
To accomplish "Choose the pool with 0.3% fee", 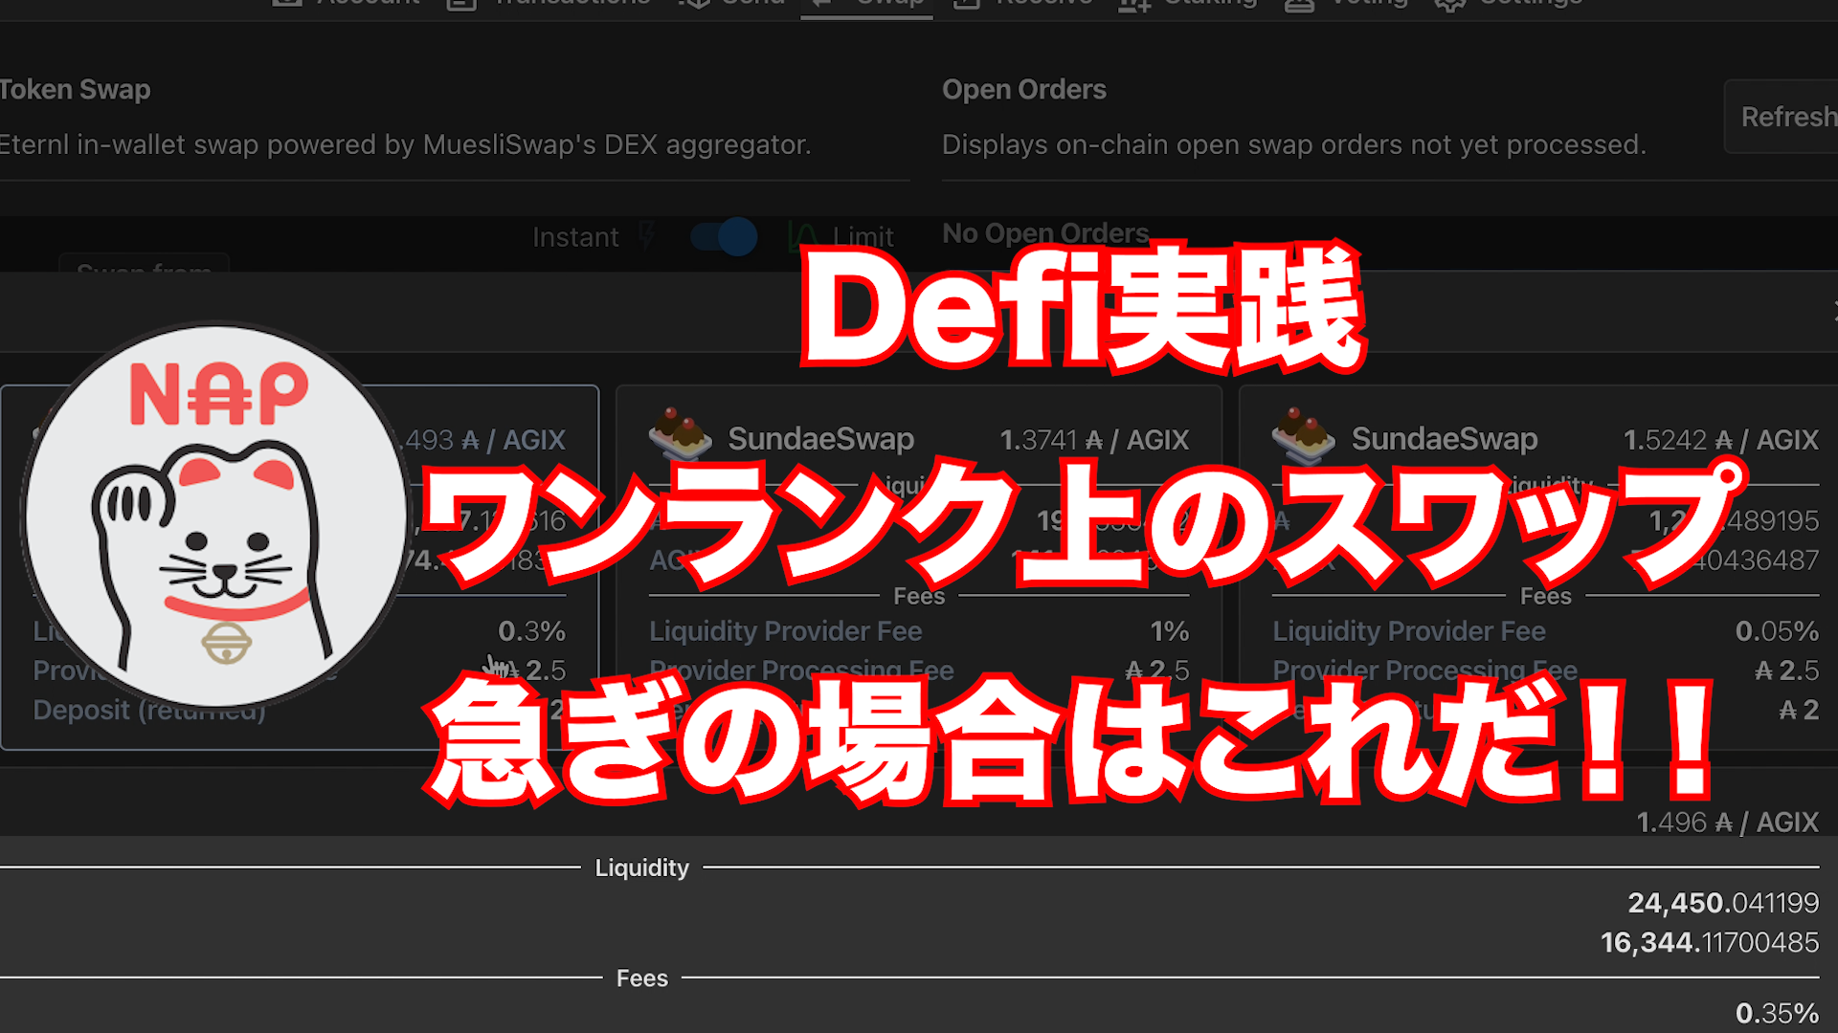I will click(531, 631).
